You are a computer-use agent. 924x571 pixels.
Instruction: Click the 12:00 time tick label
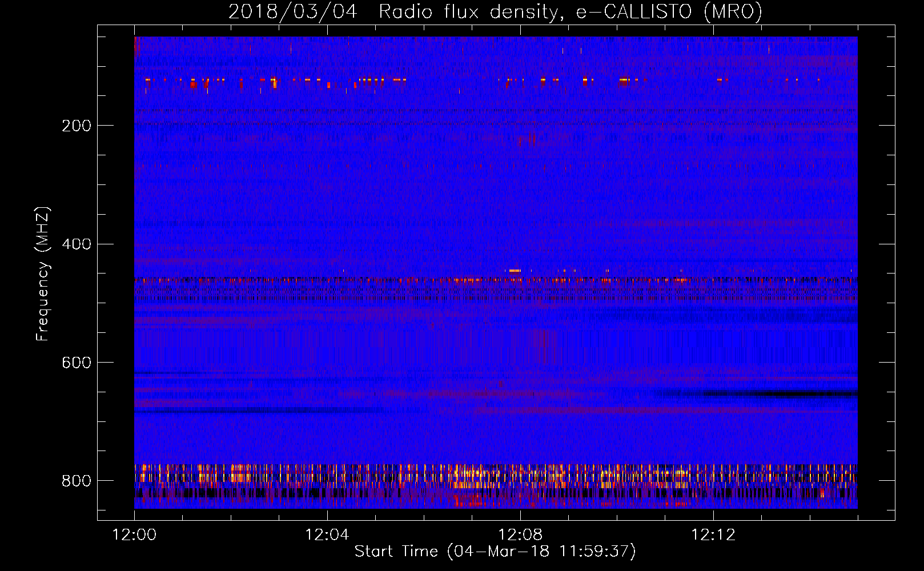click(134, 535)
